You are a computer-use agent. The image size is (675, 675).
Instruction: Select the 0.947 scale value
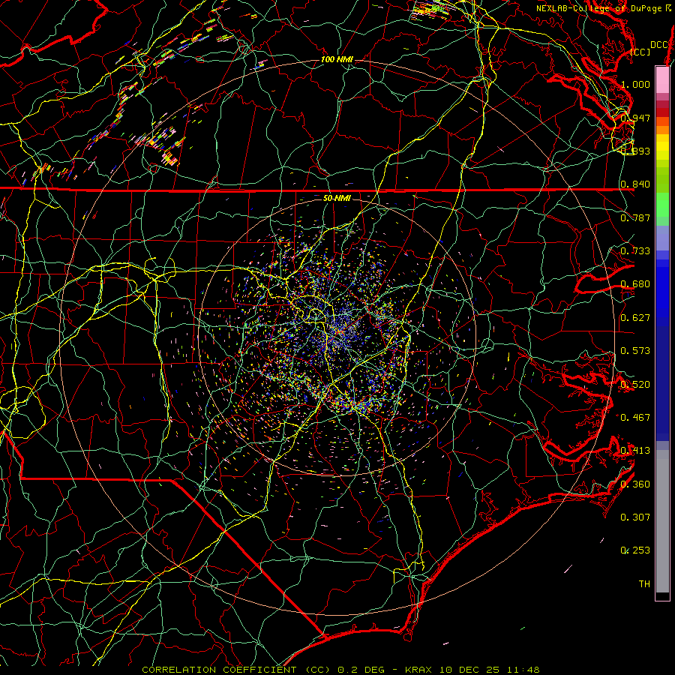tap(635, 118)
